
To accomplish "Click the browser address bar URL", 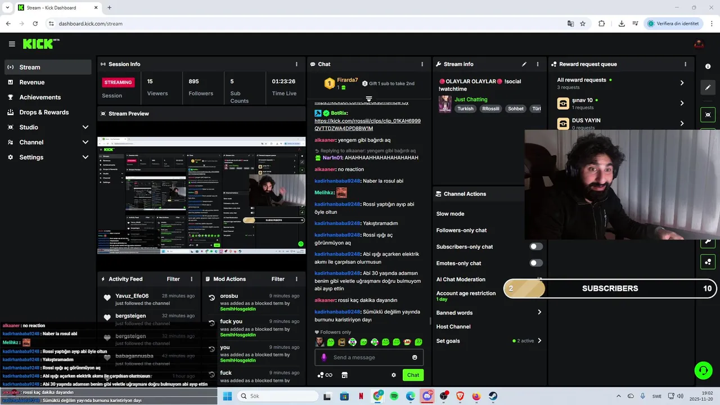I will (x=91, y=24).
